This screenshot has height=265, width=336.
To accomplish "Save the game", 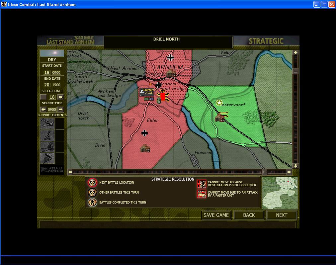I will click(x=216, y=215).
